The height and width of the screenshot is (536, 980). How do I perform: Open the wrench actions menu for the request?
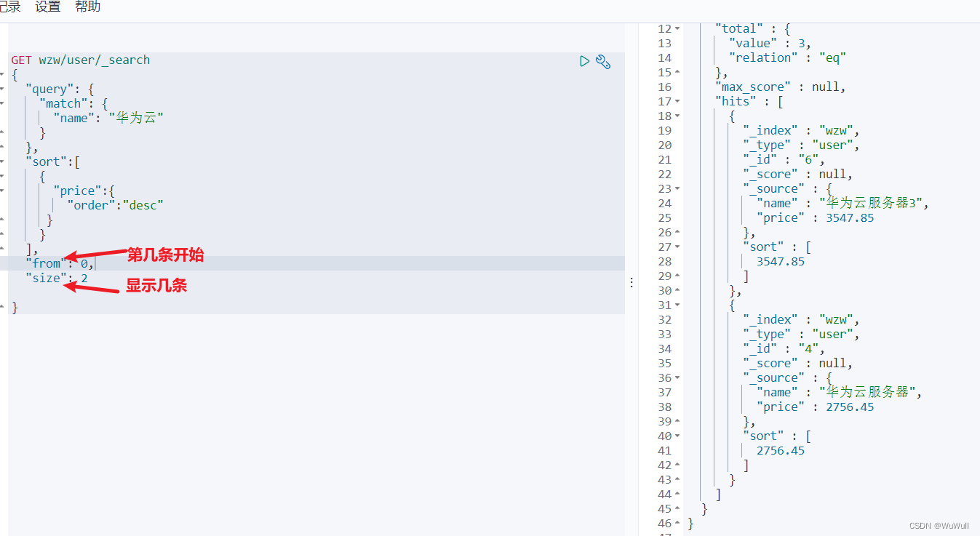[603, 61]
